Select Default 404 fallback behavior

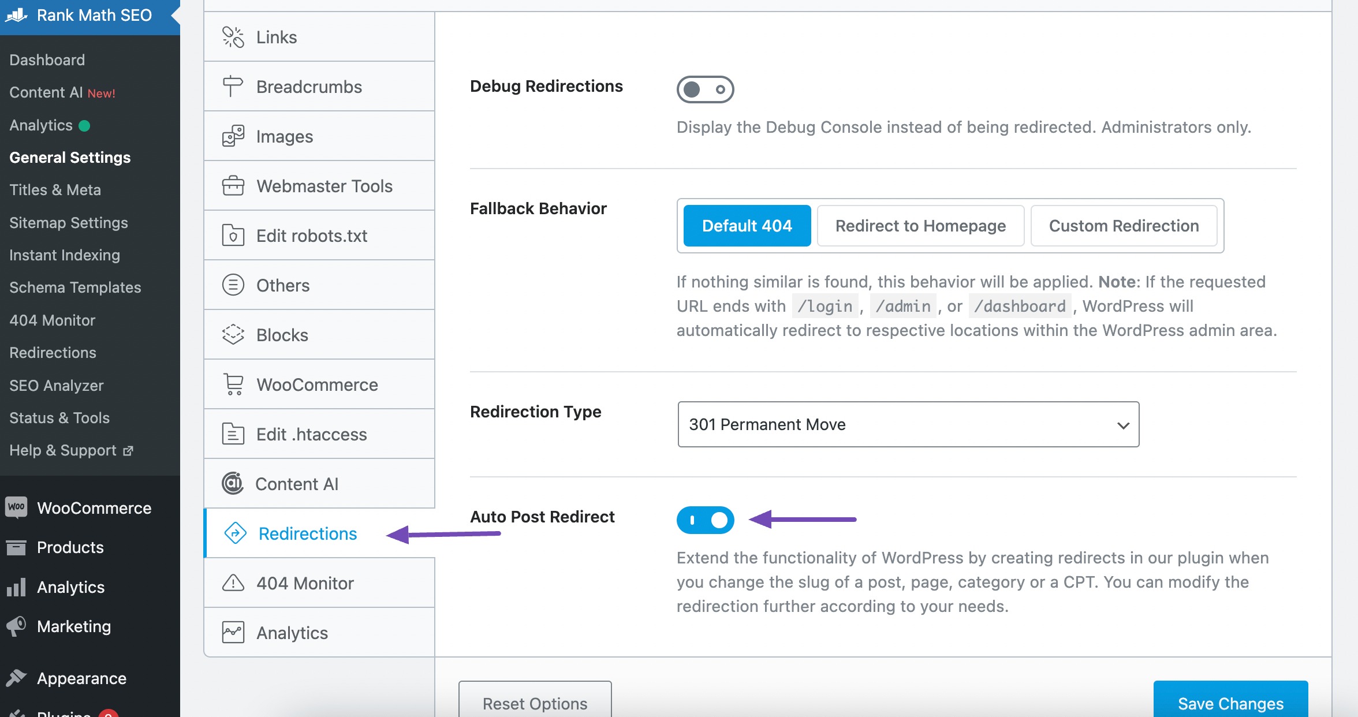(745, 226)
